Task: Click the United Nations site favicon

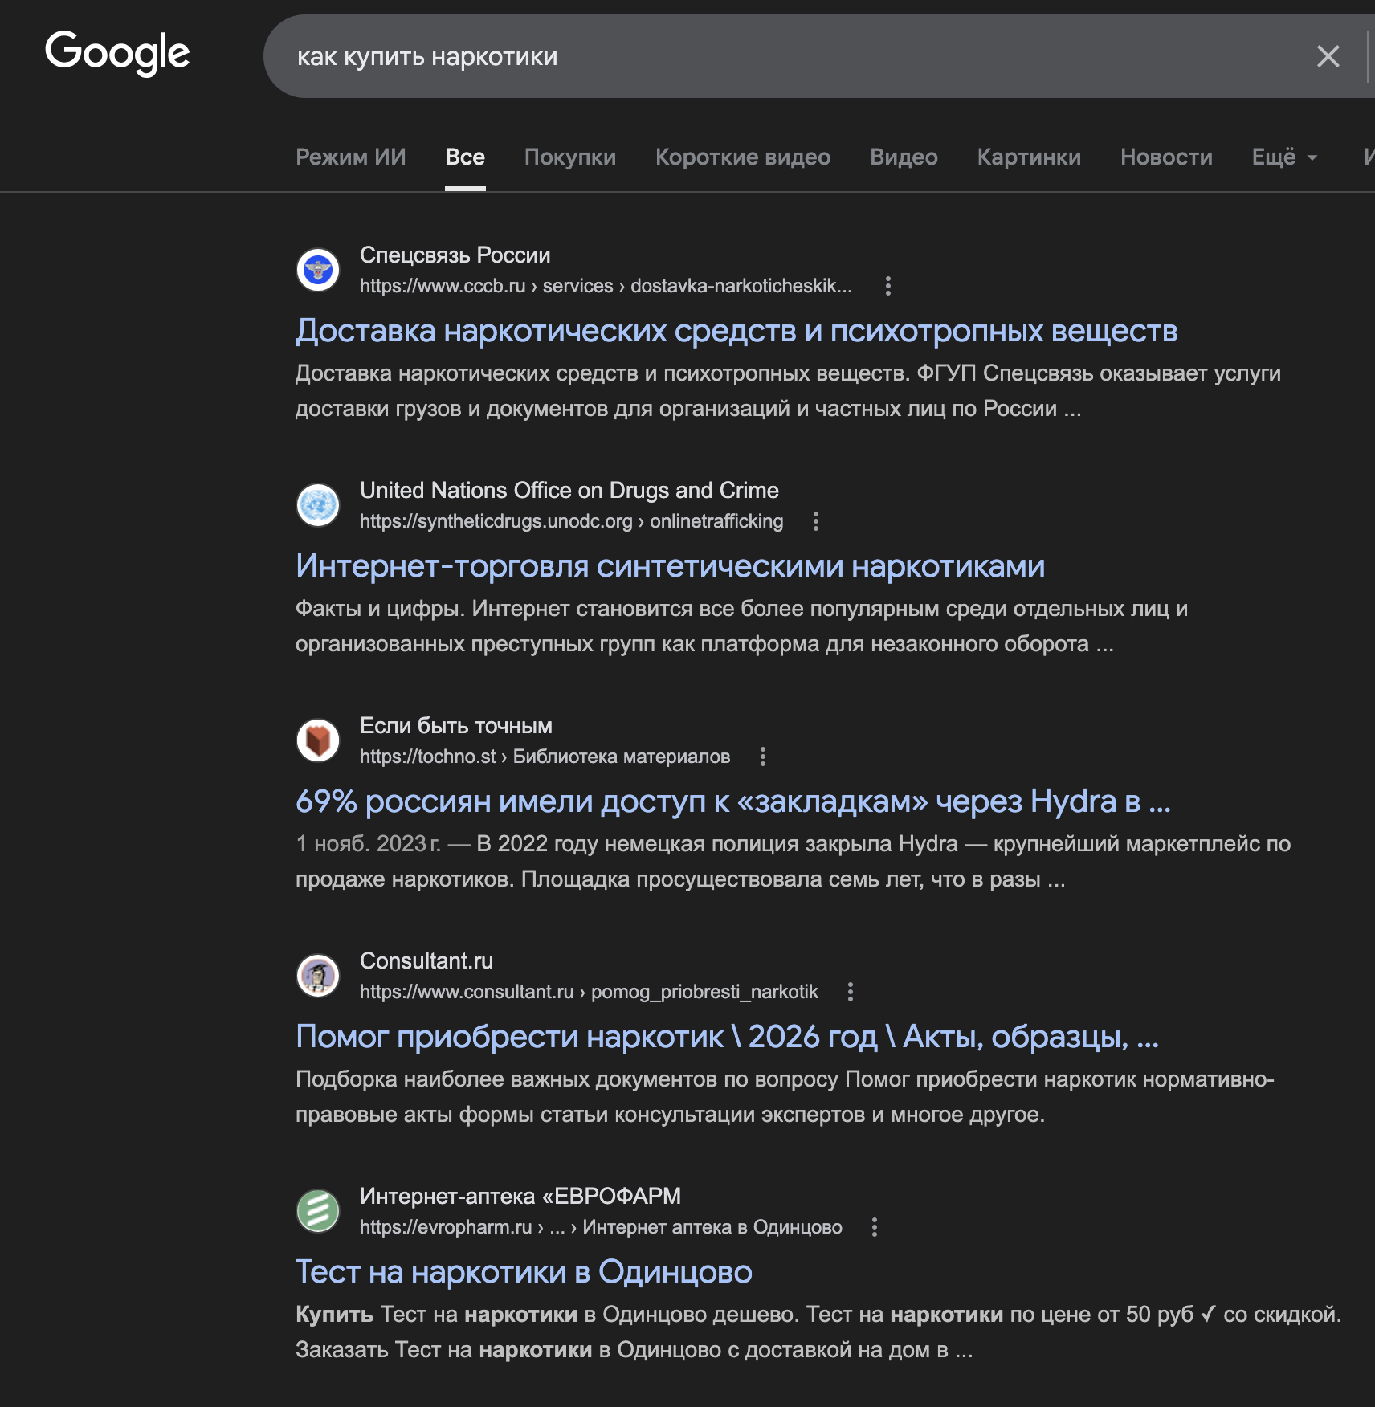Action: [318, 505]
